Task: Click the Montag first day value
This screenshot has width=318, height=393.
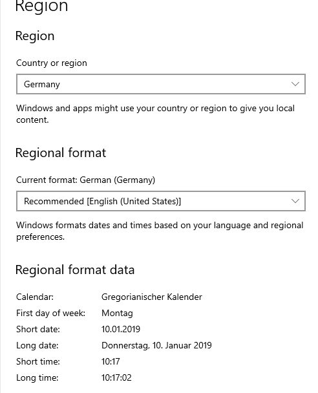Action: pyautogui.click(x=117, y=313)
